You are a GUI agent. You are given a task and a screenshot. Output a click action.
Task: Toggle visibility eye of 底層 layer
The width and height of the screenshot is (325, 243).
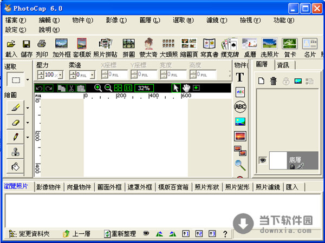click(x=263, y=160)
